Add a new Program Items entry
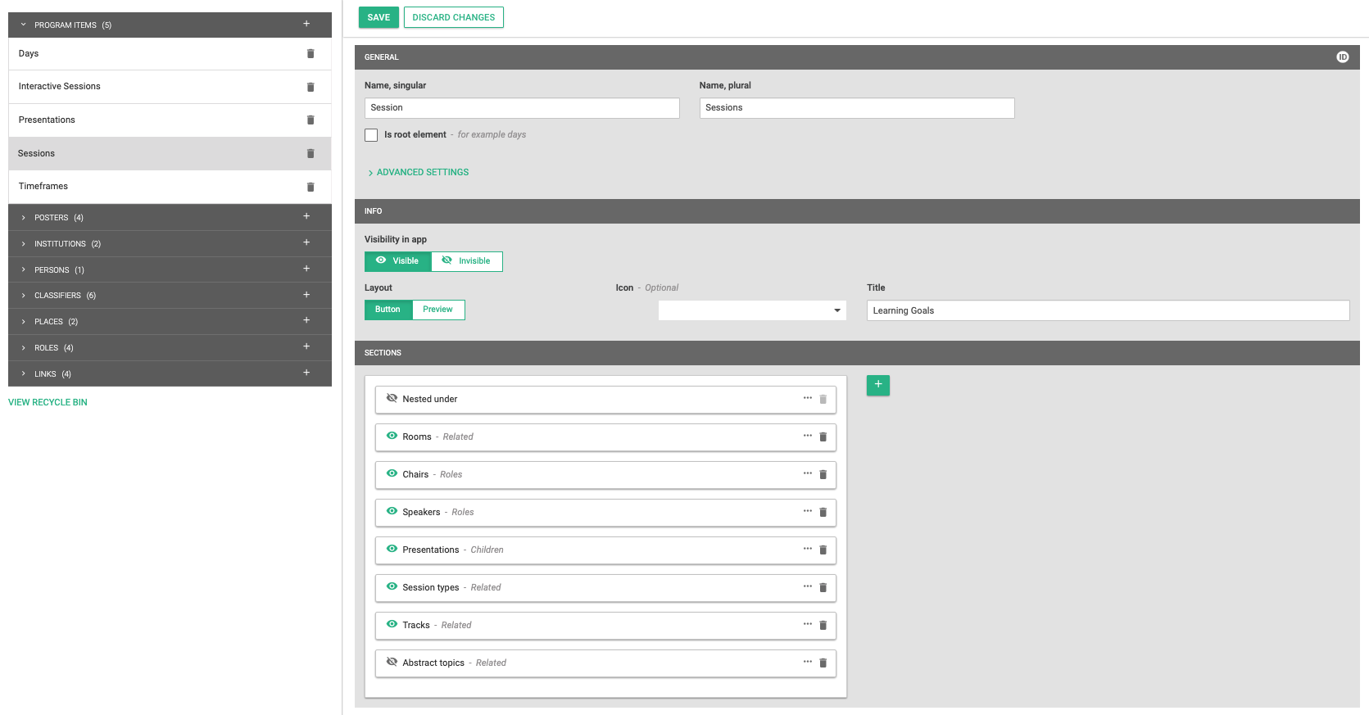1369x715 pixels. click(x=306, y=24)
